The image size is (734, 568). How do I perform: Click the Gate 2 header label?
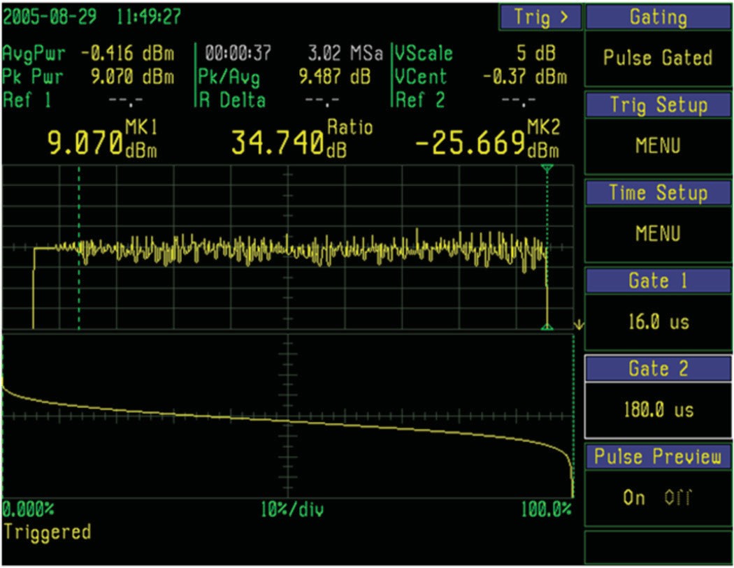(x=659, y=369)
